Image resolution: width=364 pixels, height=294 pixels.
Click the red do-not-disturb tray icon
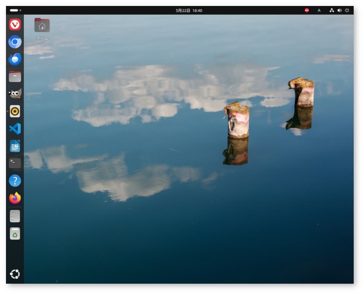[306, 10]
